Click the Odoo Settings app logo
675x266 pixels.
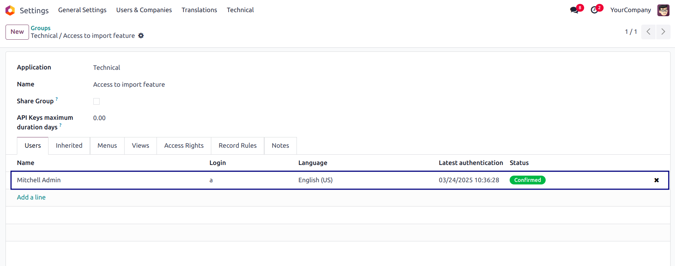click(10, 10)
